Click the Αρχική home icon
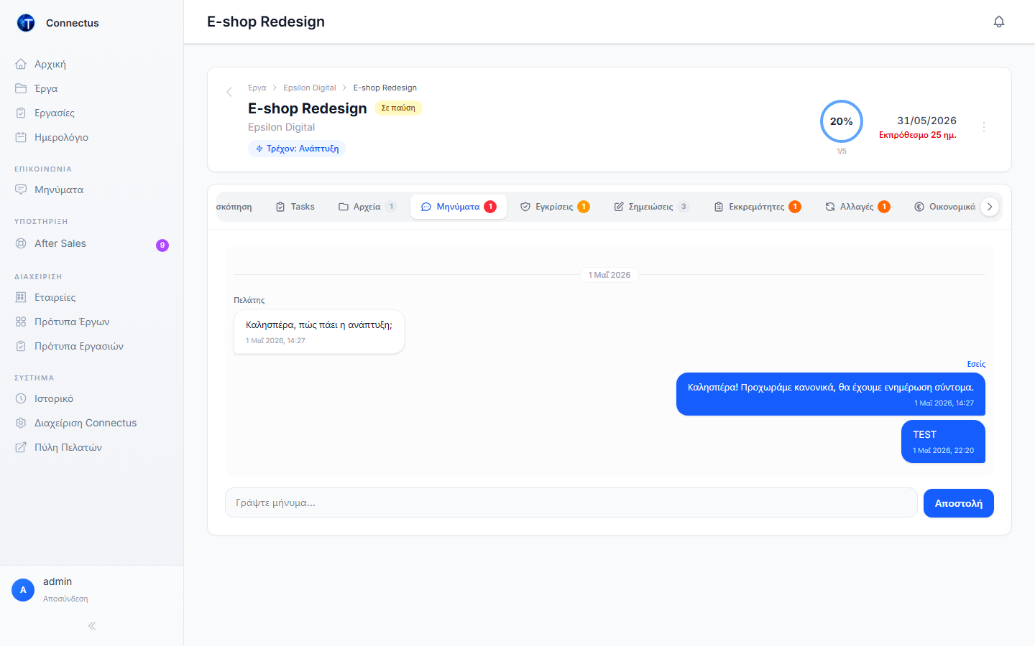The width and height of the screenshot is (1035, 646). click(21, 64)
